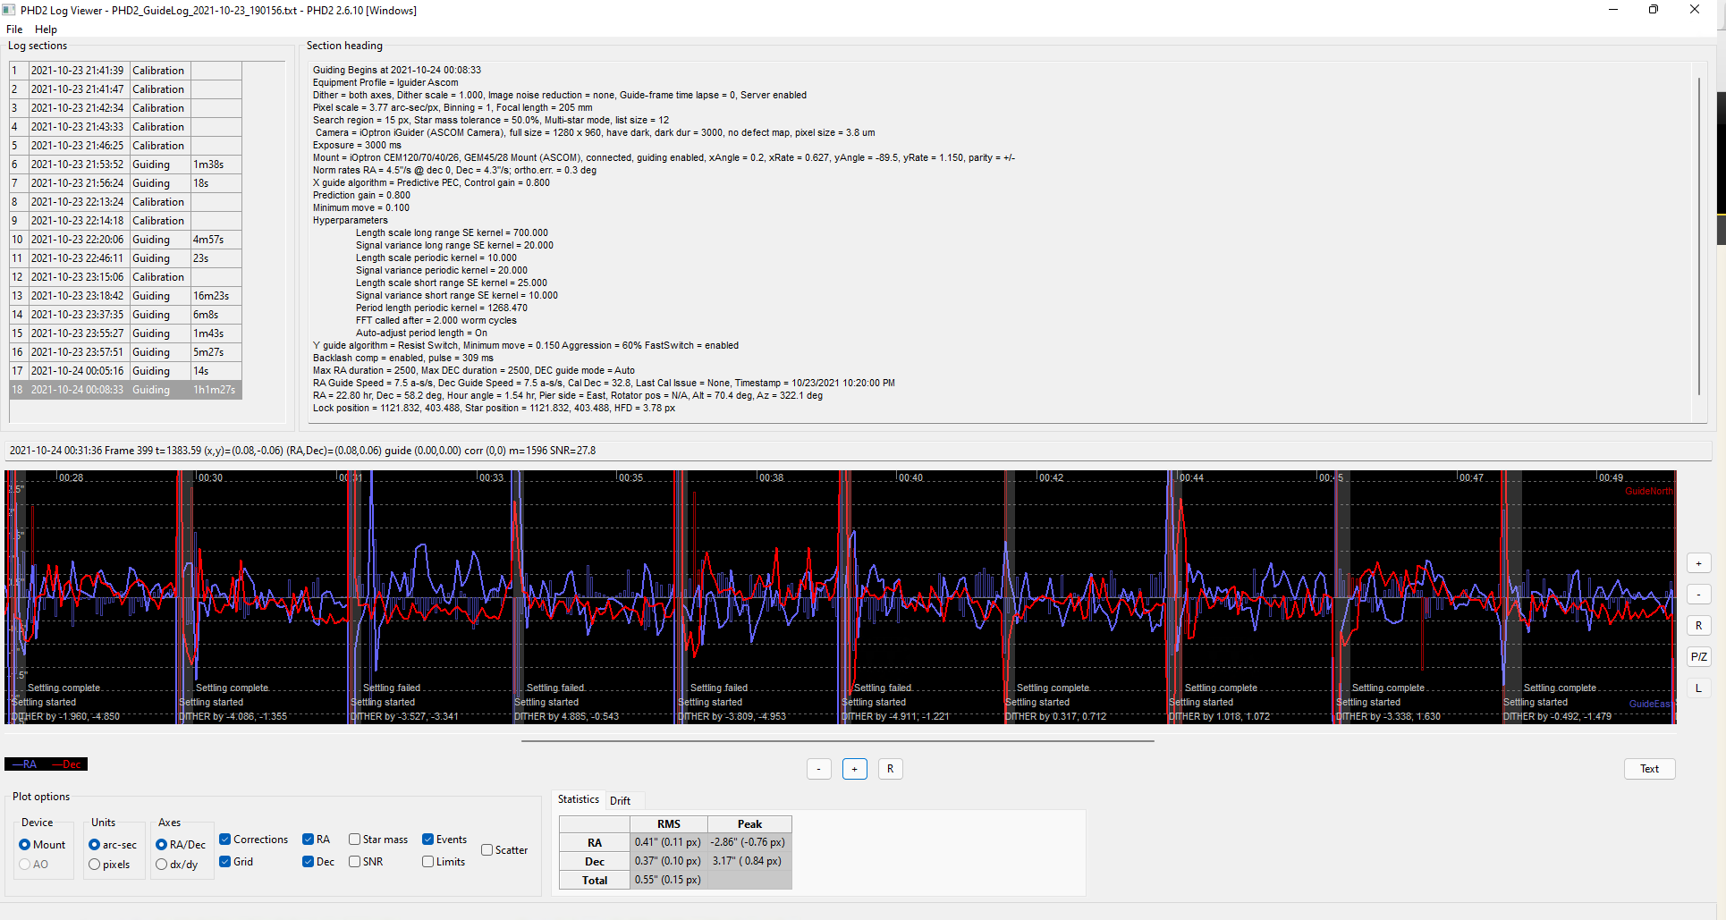Maximize-restore the PHD2 Log Viewer window

(1653, 10)
